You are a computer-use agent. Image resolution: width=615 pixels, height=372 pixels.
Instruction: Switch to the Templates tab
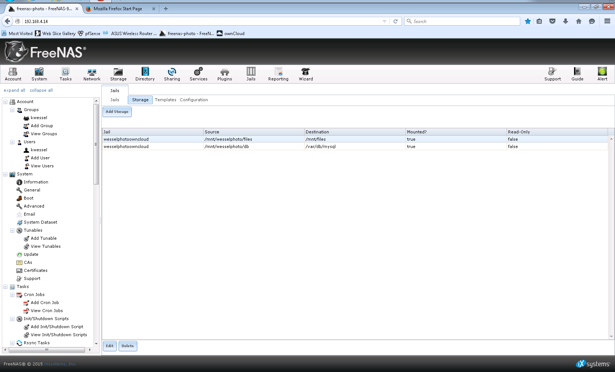pos(165,100)
